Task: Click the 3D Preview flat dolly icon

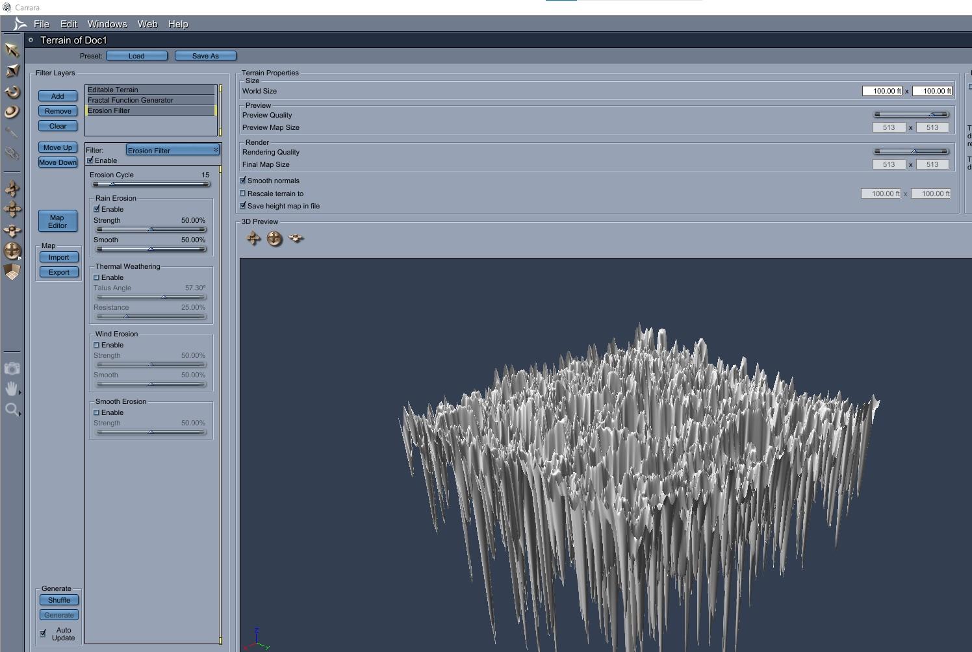Action: [296, 238]
